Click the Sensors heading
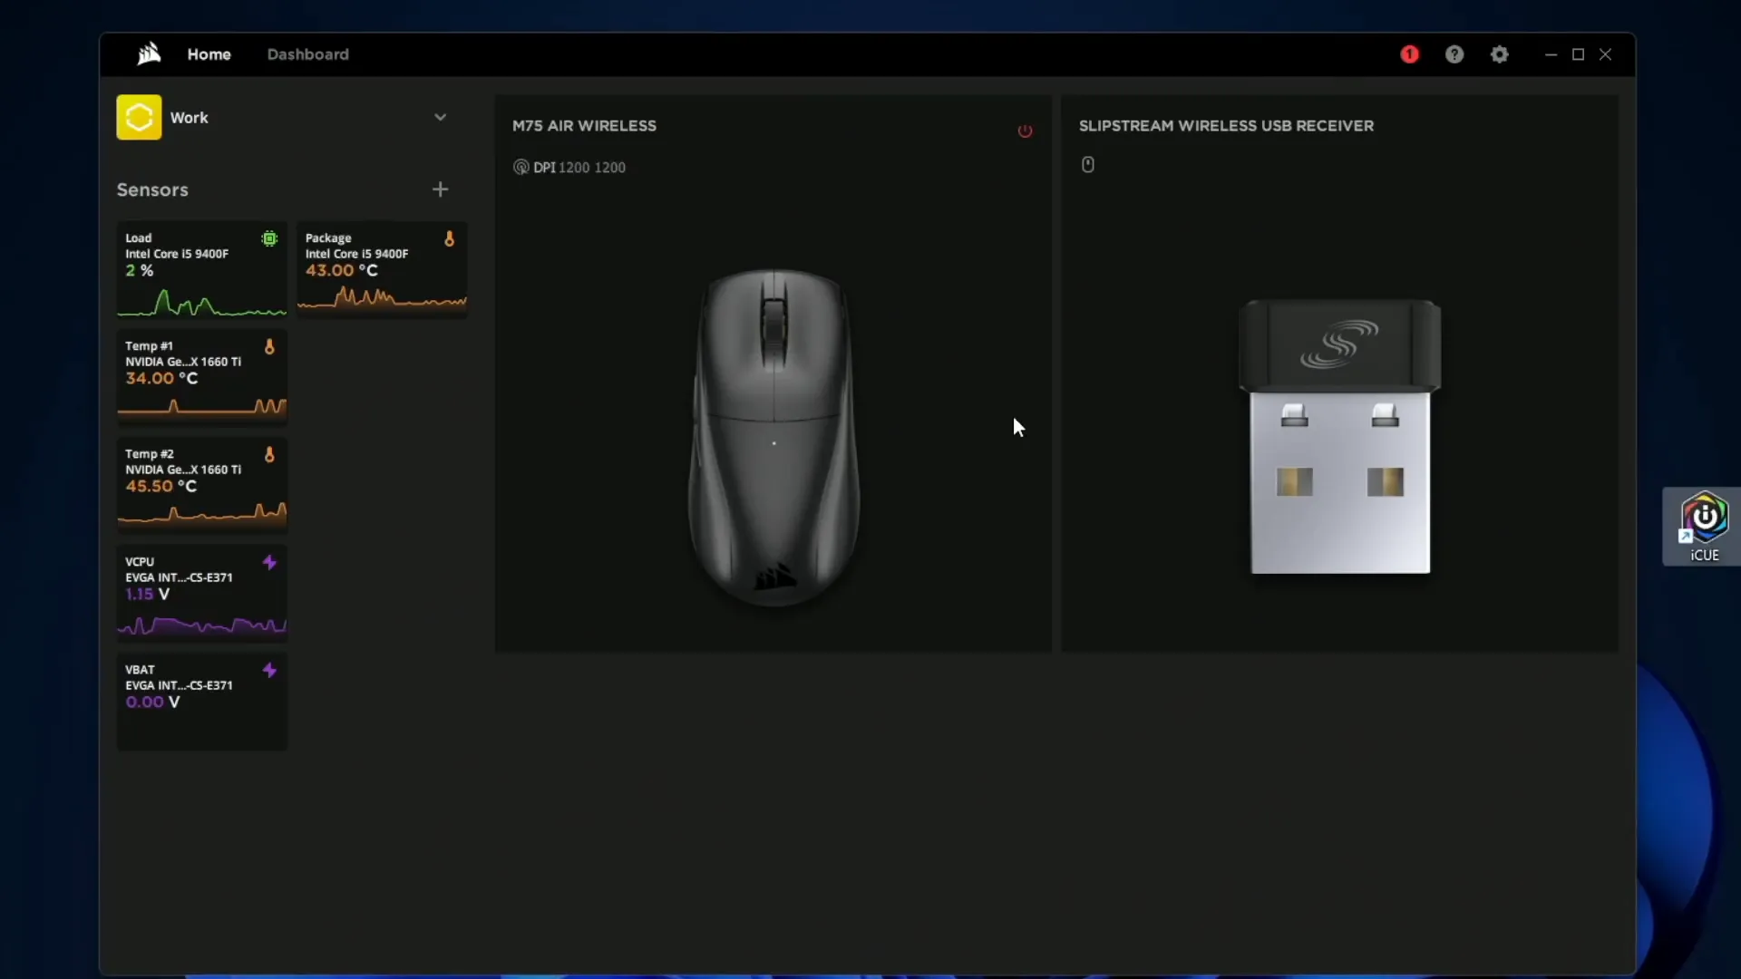This screenshot has height=979, width=1741. click(x=152, y=189)
